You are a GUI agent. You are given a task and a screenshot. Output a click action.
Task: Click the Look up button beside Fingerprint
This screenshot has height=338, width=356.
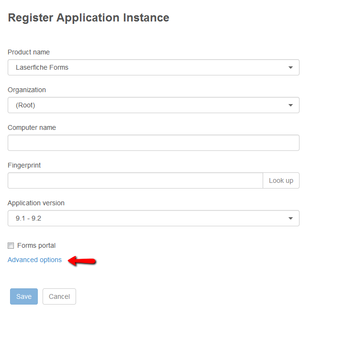[281, 180]
